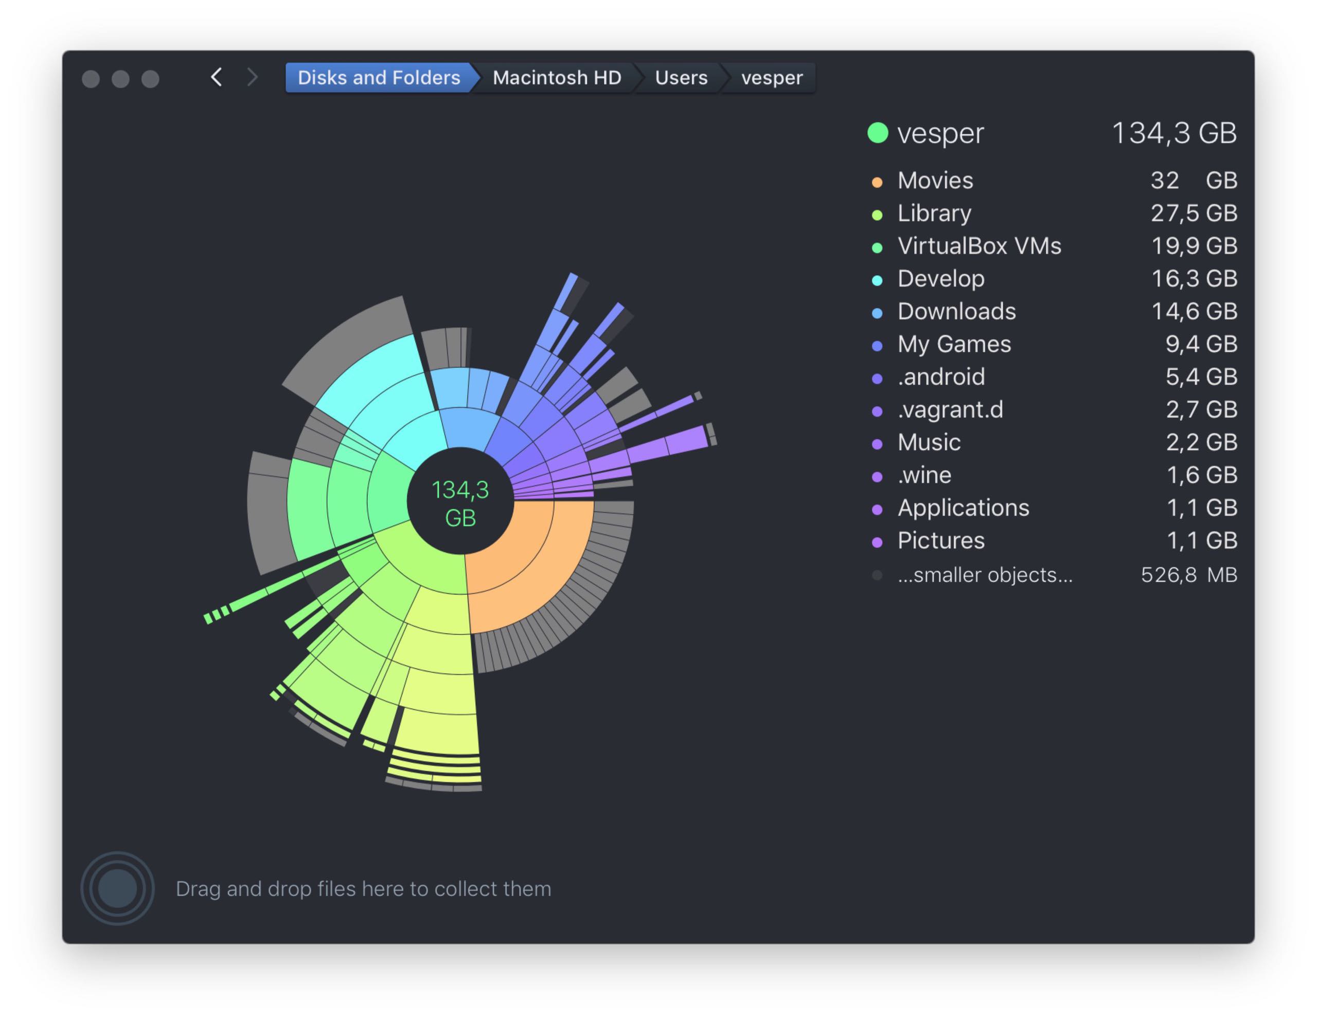Image resolution: width=1317 pixels, height=1018 pixels.
Task: Click the collector drop target circle
Action: (x=117, y=888)
